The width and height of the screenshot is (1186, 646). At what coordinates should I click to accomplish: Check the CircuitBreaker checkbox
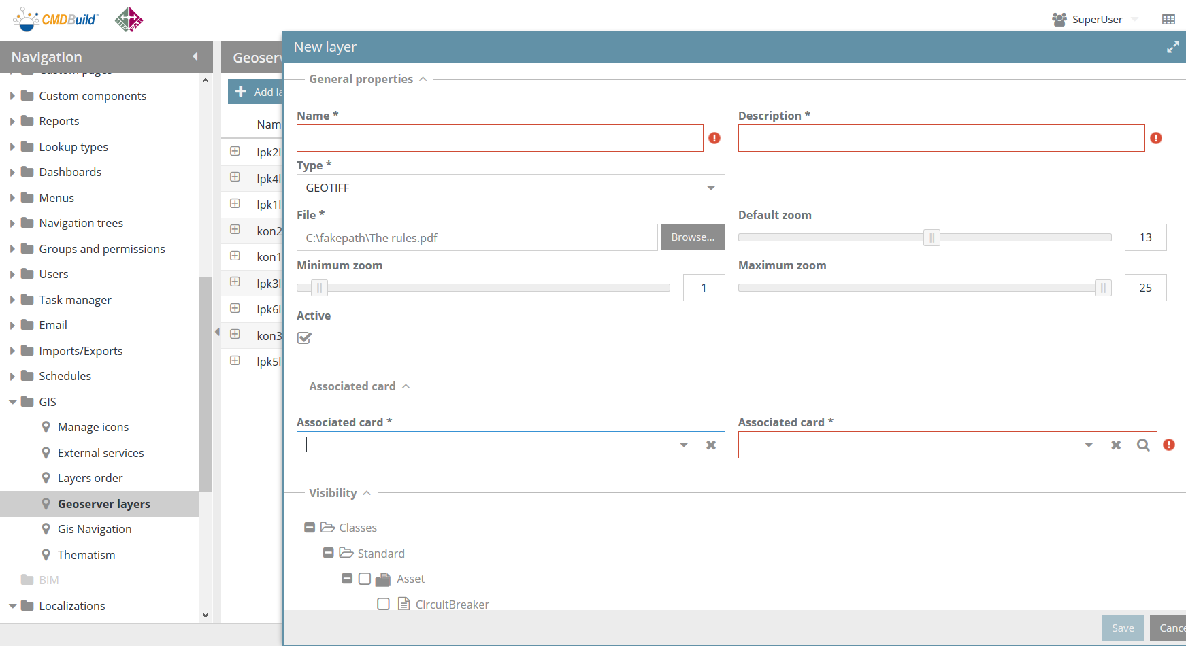click(383, 604)
